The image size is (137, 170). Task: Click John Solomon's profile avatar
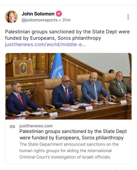click(x=12, y=17)
